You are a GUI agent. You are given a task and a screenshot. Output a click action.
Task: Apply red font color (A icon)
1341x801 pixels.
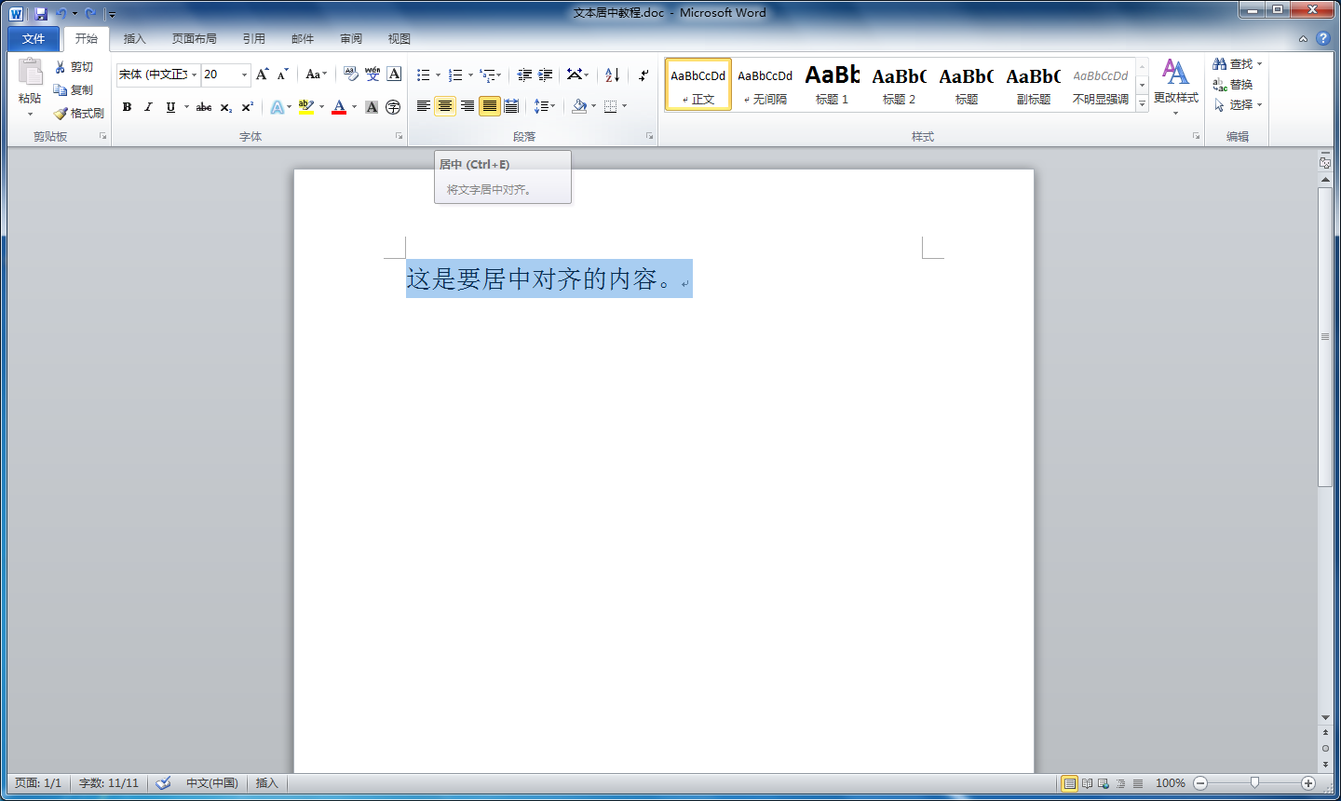[339, 107]
